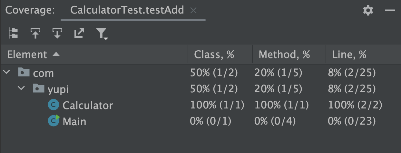The width and height of the screenshot is (401, 153).
Task: Open the settings gear menu
Action: 368,10
